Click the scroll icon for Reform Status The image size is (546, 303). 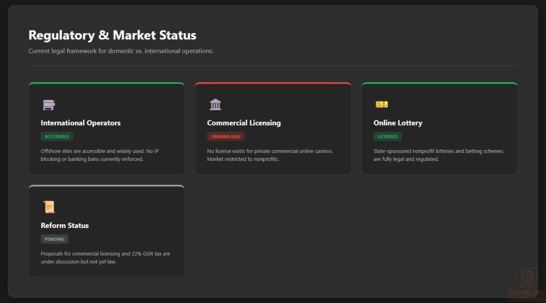pyautogui.click(x=49, y=207)
